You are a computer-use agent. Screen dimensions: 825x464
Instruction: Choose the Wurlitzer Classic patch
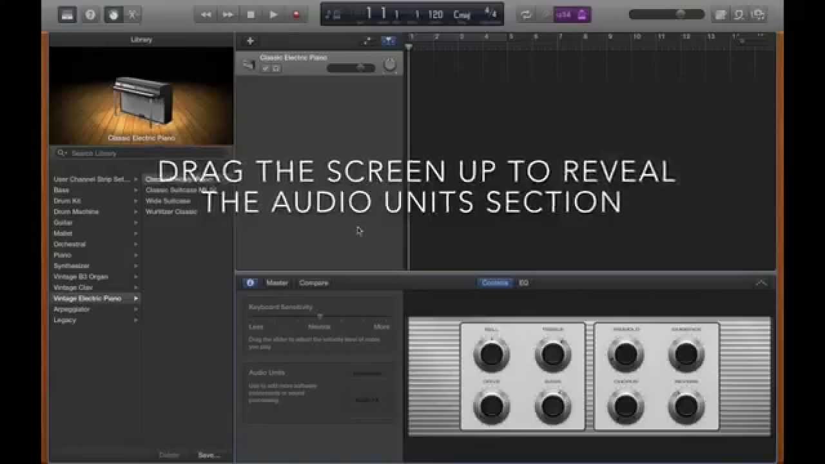tap(171, 211)
